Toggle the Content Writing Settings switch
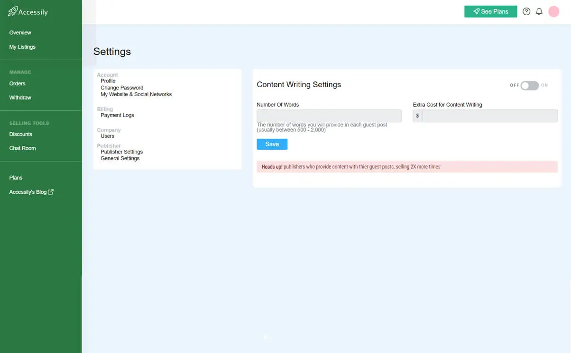571x353 pixels. pyautogui.click(x=529, y=85)
